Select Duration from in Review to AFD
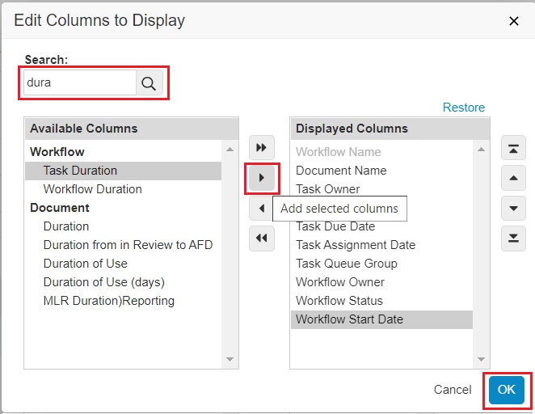This screenshot has width=535, height=414. click(128, 245)
